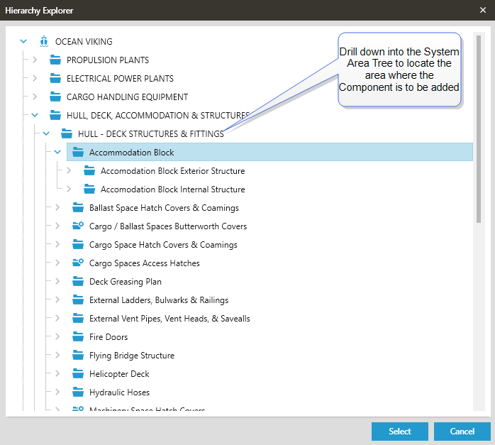
Task: Collapse the Accommodation Block node
Action: [57, 153]
